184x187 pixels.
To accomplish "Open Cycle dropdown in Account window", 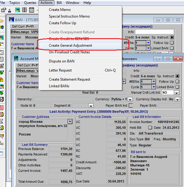I will 154,87.
